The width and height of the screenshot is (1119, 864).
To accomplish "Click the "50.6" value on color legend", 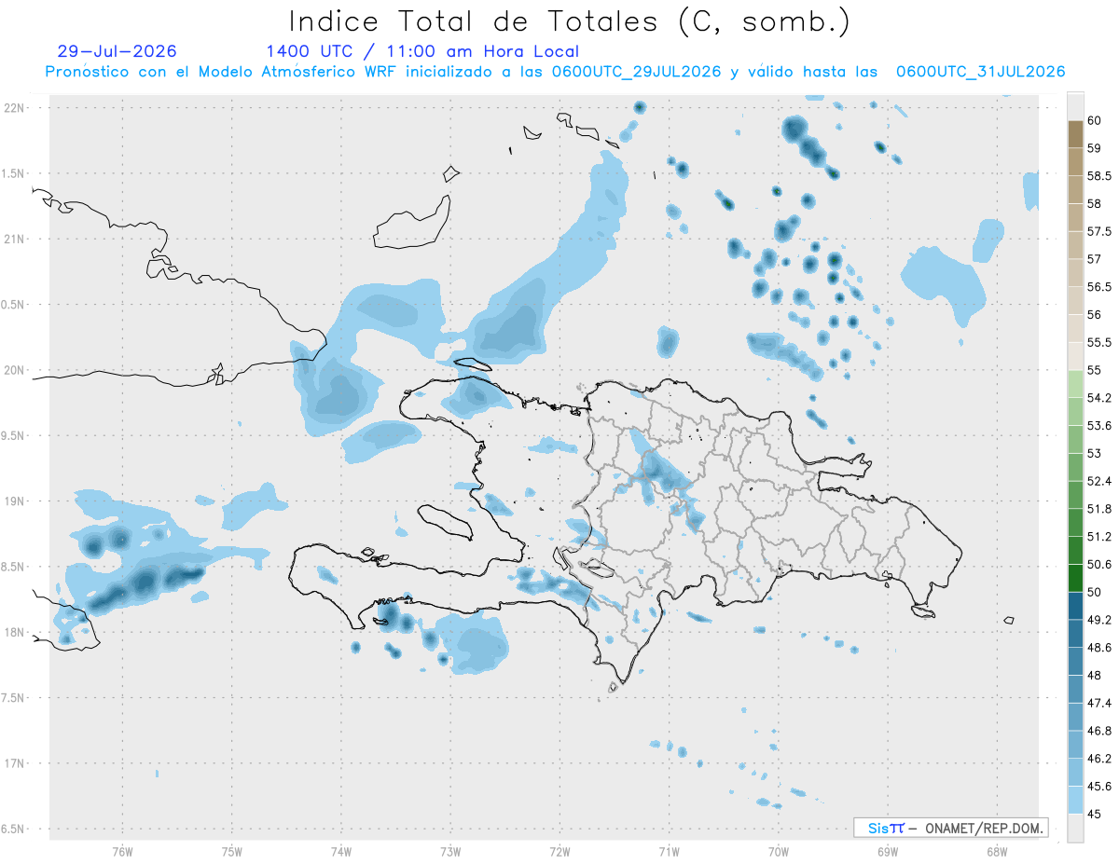I will [x=1099, y=565].
